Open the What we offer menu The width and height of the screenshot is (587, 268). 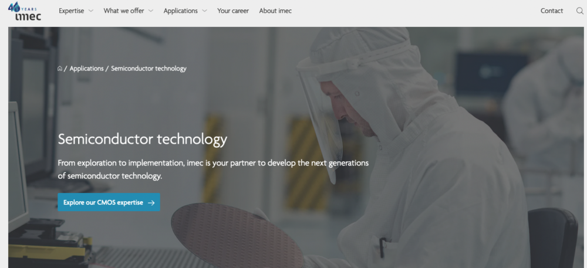click(x=123, y=11)
